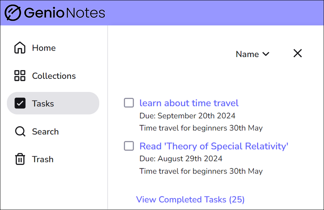
Task: Open the Trash label in the sidebar
Action: (x=43, y=159)
